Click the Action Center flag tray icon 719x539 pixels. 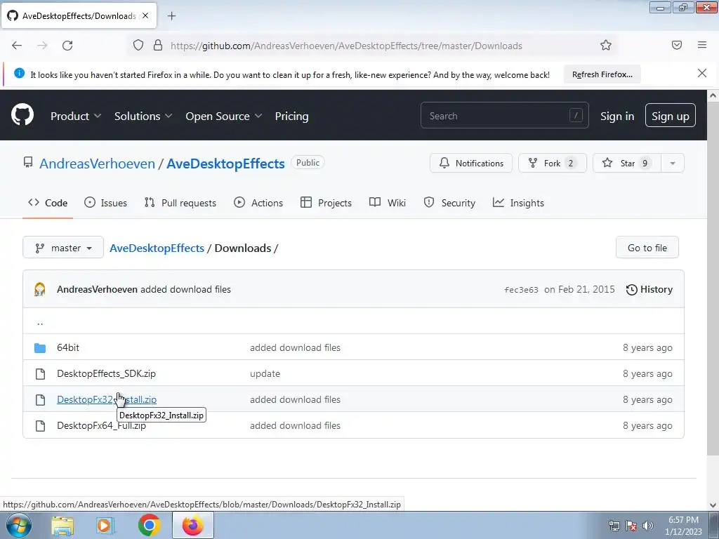pyautogui.click(x=631, y=526)
